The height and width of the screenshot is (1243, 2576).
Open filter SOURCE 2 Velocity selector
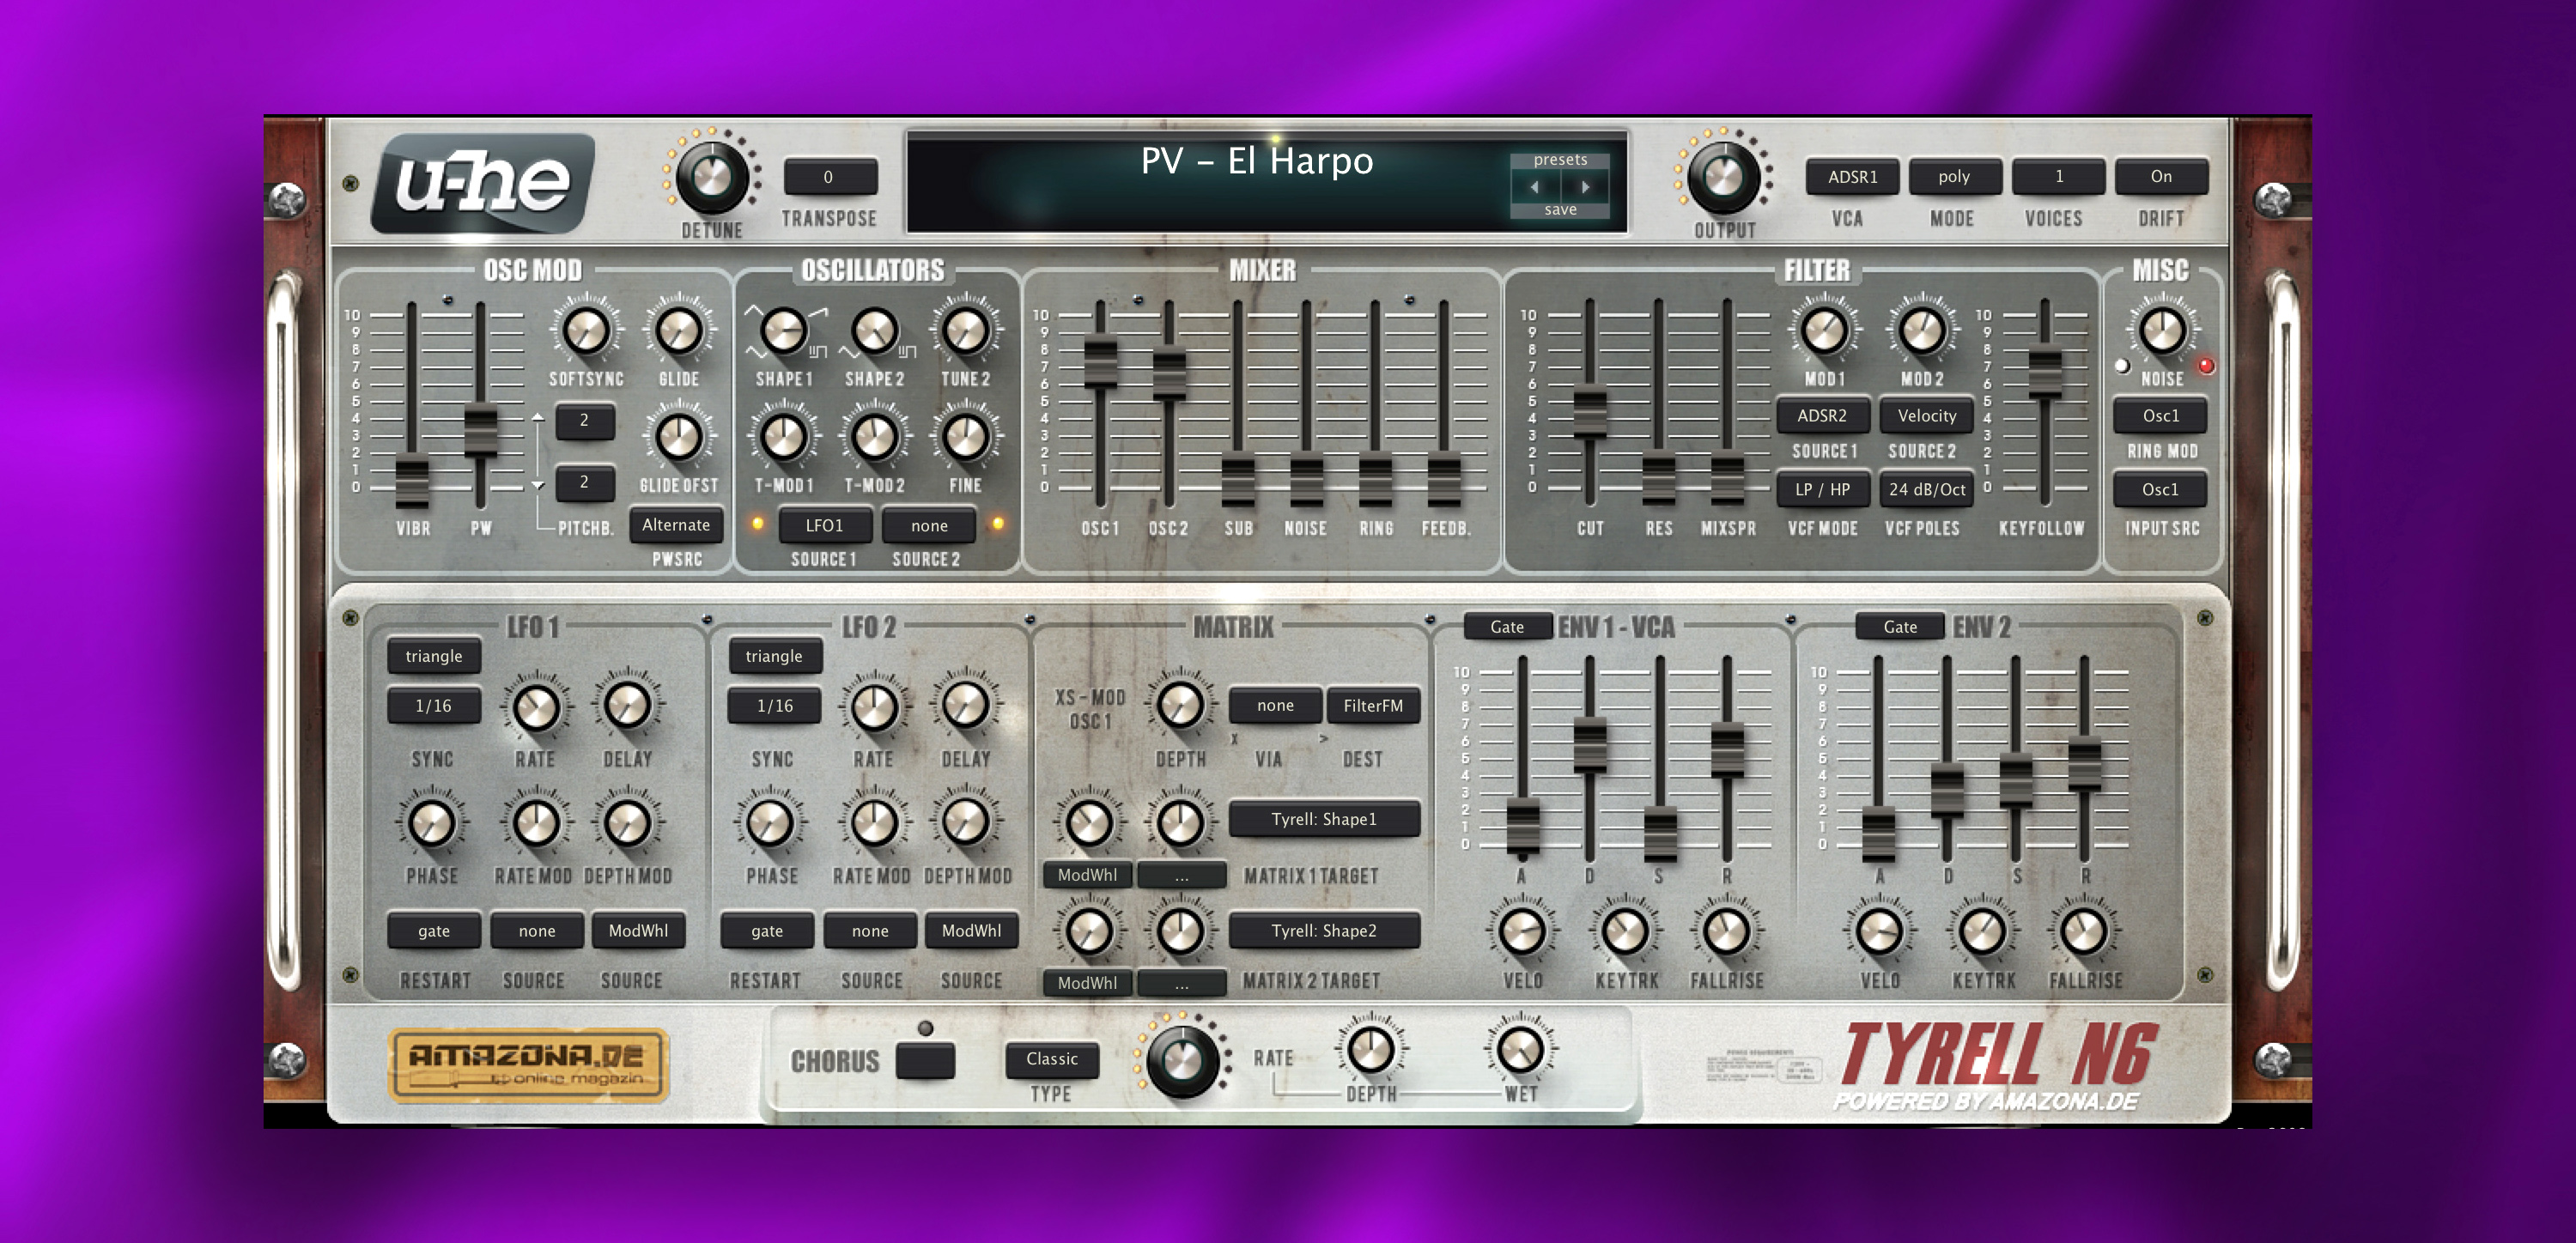point(1926,416)
